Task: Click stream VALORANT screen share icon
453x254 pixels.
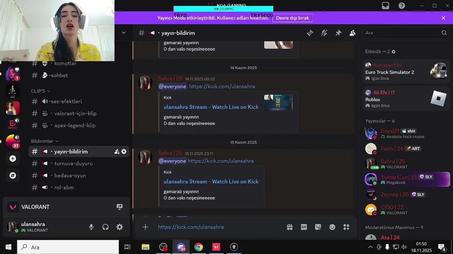Action: click(x=120, y=207)
